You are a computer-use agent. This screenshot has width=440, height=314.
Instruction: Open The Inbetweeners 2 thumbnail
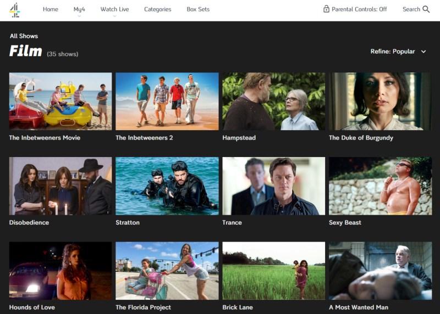click(167, 101)
